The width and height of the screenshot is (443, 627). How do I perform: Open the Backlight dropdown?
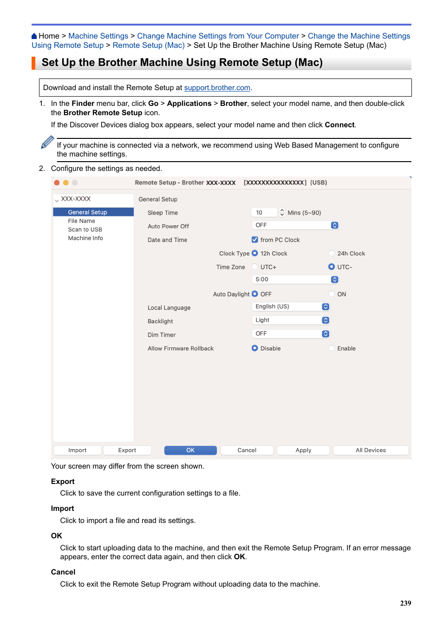(291, 320)
